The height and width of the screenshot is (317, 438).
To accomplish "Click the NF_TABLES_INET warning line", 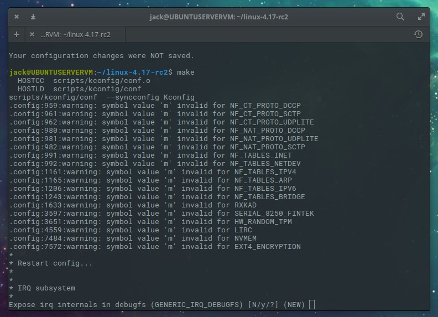I will coord(150,155).
